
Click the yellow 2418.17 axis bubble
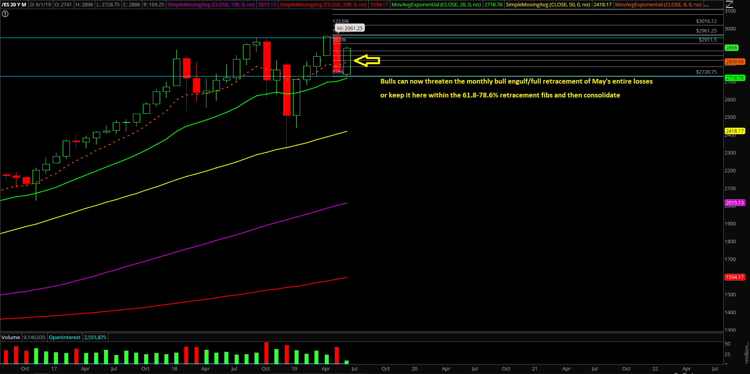[735, 131]
